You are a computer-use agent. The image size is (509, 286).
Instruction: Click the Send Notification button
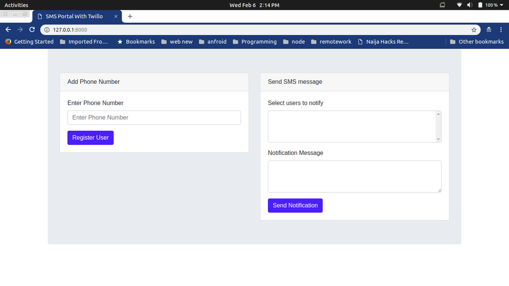295,205
